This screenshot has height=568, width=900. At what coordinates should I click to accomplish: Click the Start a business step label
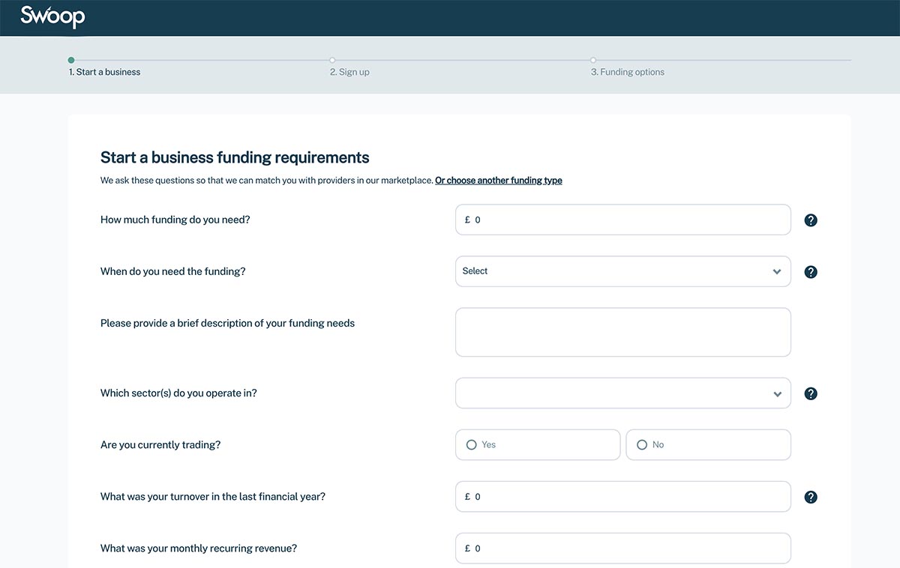click(x=104, y=71)
